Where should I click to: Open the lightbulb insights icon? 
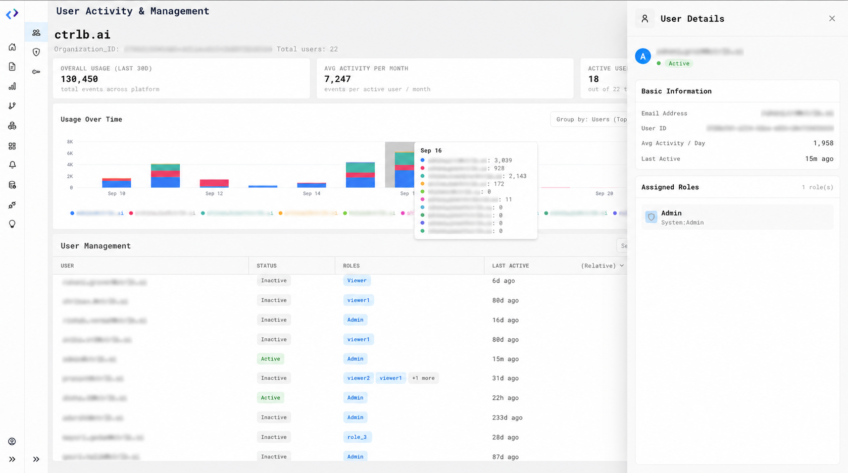12,224
